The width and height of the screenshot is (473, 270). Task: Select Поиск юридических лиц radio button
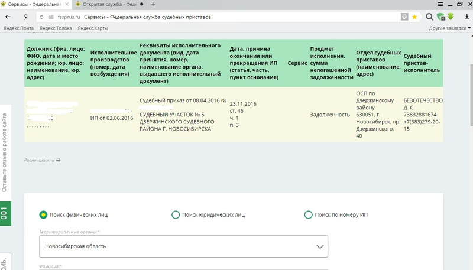[176, 215]
